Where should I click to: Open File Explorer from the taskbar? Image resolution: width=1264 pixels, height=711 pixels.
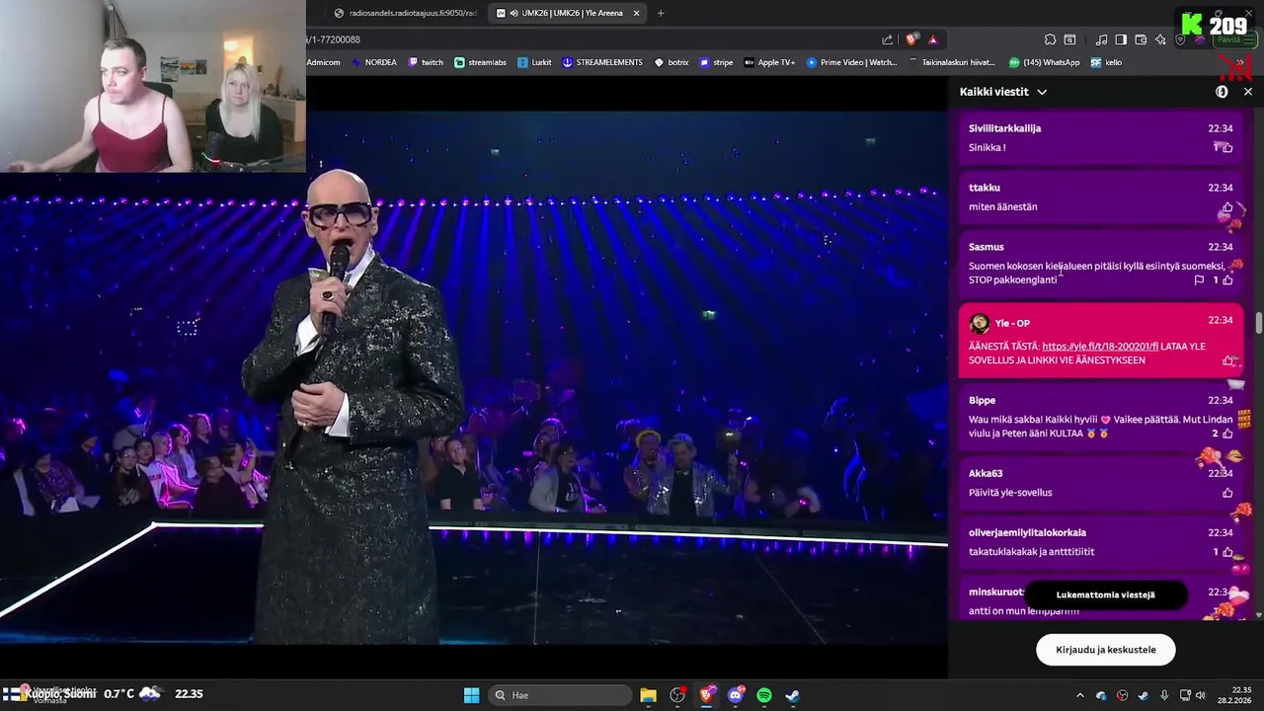648,695
